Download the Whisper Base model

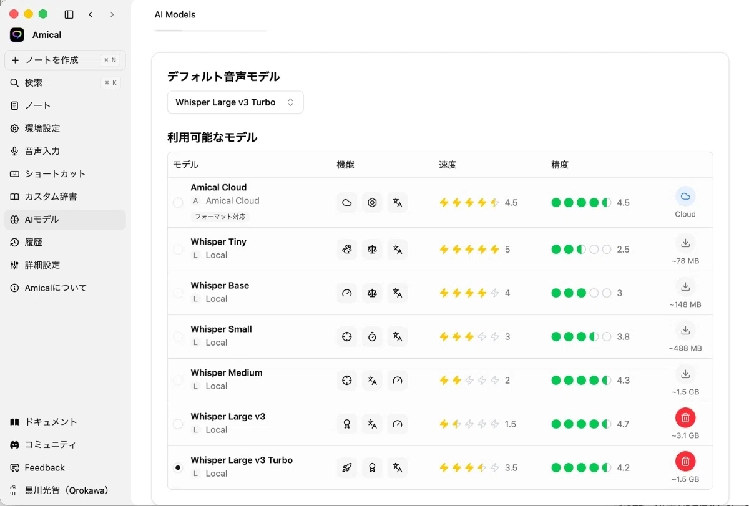(x=685, y=286)
